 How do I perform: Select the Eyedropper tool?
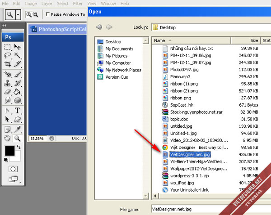[x=18, y=130]
